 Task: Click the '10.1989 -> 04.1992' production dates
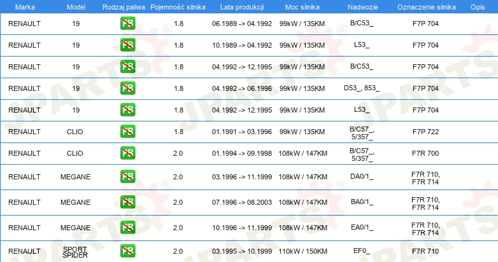242,45
